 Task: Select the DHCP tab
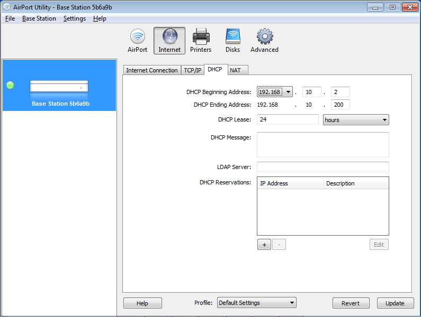click(x=216, y=69)
